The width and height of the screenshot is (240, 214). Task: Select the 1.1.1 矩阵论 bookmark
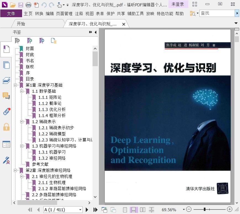(x=50, y=97)
